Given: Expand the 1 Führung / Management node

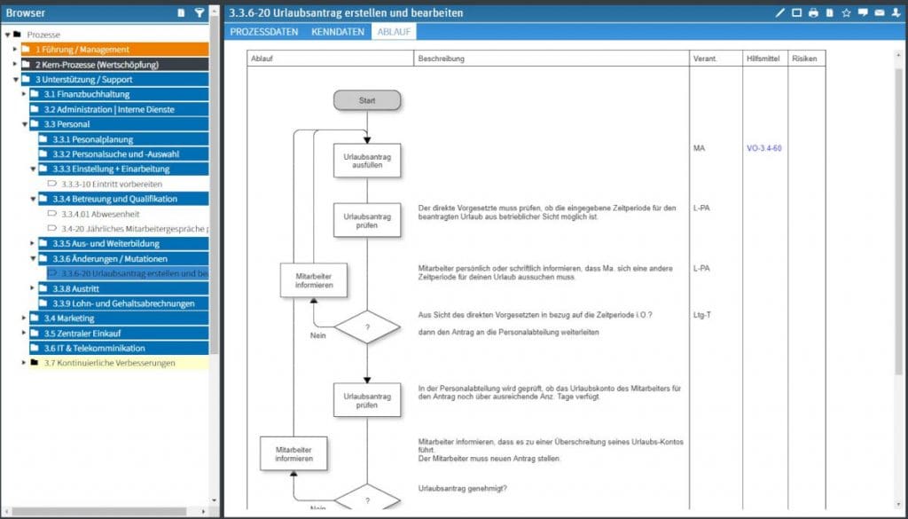Looking at the screenshot, I should 15,50.
